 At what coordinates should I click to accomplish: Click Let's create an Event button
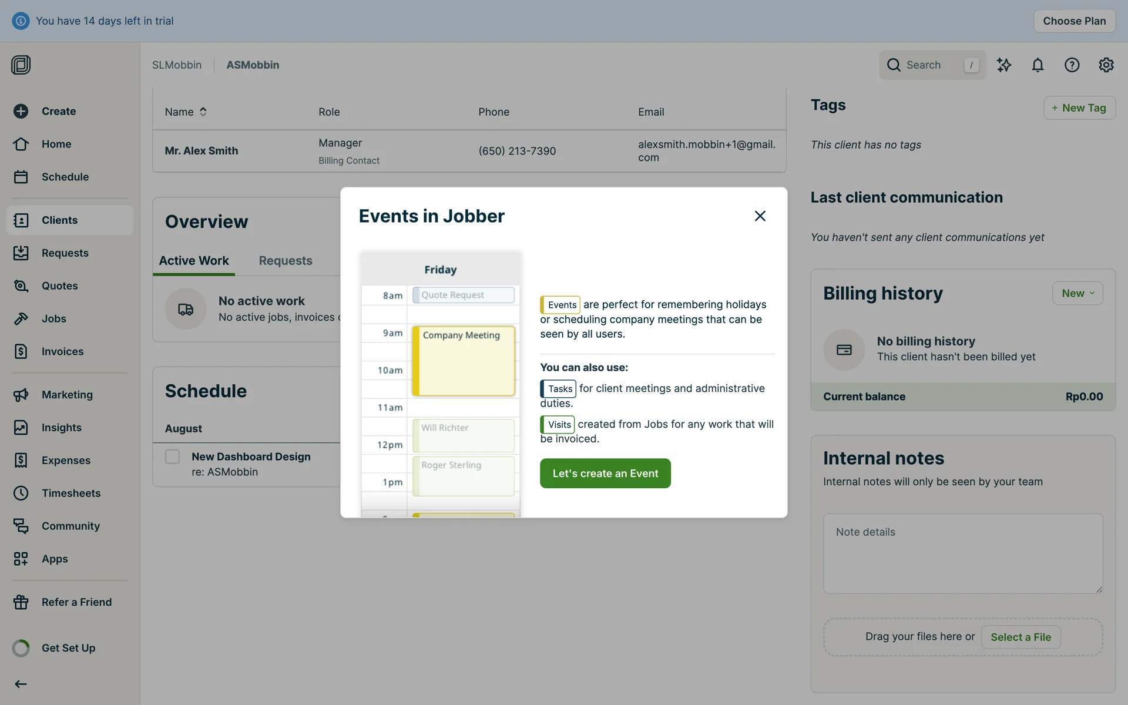[x=605, y=474]
